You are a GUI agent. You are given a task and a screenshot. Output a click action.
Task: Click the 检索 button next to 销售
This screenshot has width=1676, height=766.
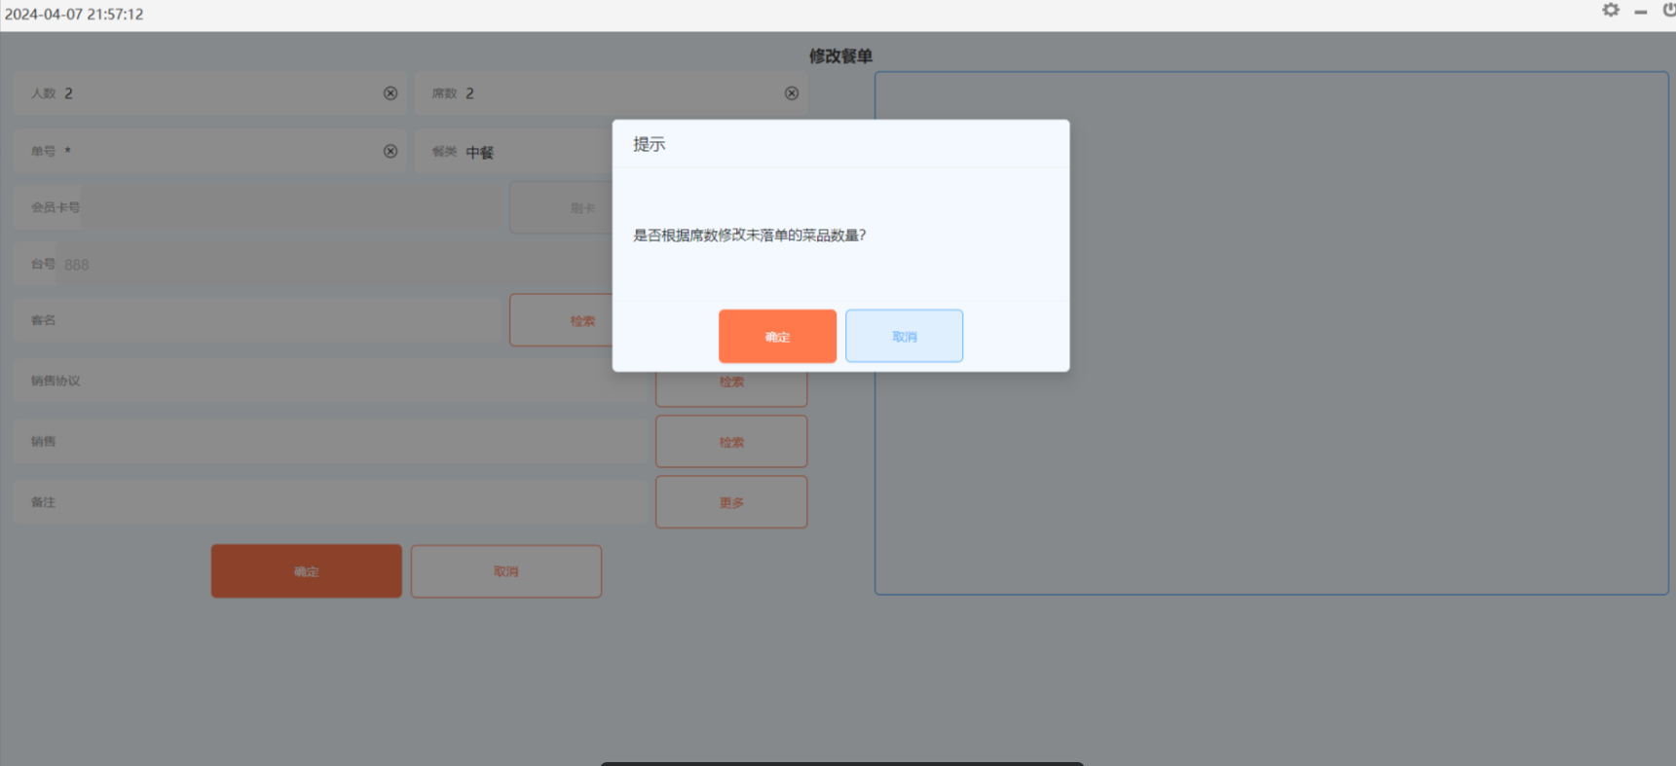point(731,442)
